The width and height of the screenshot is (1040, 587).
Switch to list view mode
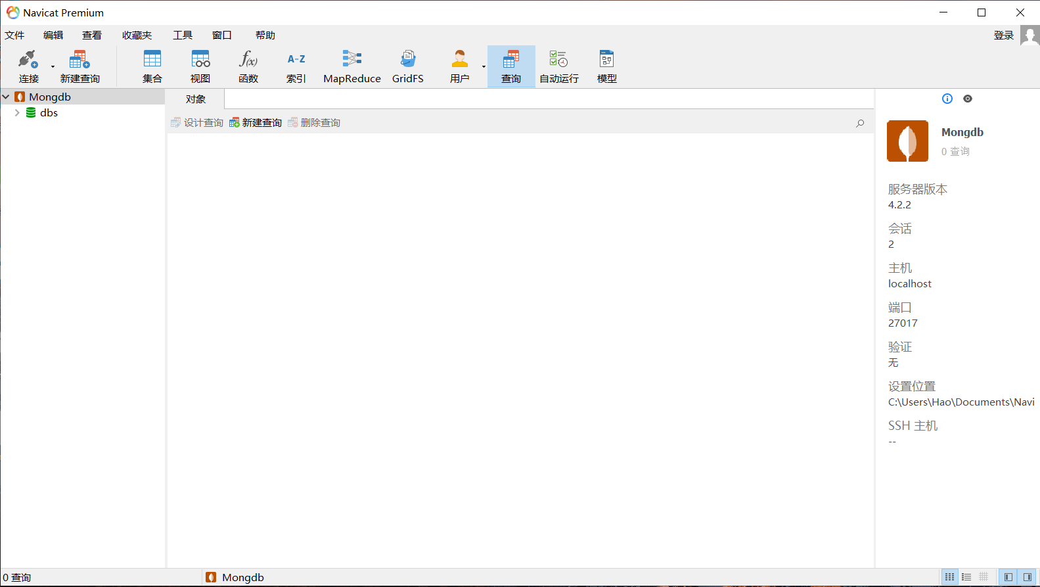pyautogui.click(x=966, y=577)
